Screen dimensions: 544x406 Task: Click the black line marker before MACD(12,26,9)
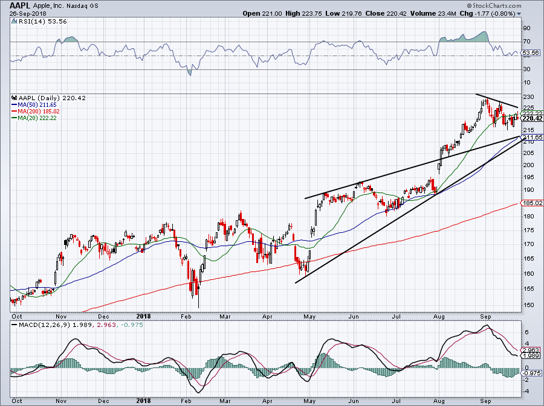[x=15, y=325]
